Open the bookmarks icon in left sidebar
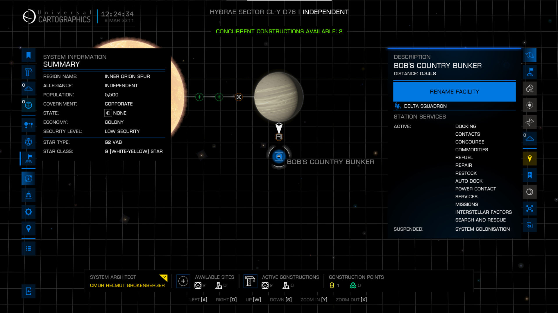This screenshot has width=558, height=313. click(x=28, y=55)
